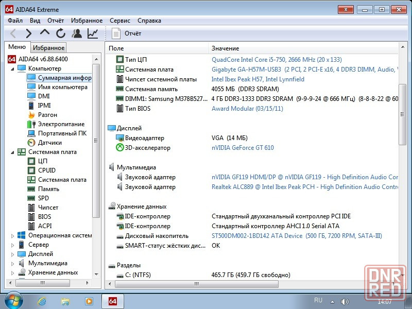This screenshot has height=309, width=412.
Task: Open the graph benchmark toolbar icon
Action: click(x=93, y=33)
